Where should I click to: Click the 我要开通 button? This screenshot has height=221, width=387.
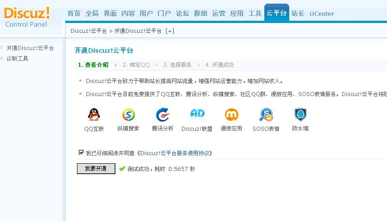96,169
